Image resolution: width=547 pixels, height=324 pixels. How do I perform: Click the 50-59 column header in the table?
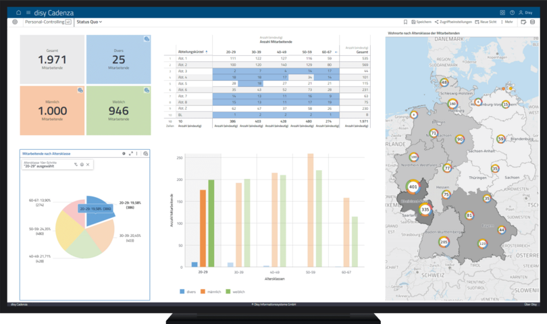pyautogui.click(x=307, y=52)
